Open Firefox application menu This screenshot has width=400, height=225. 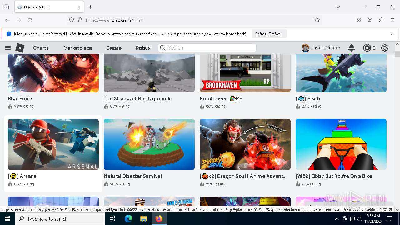pos(392,20)
